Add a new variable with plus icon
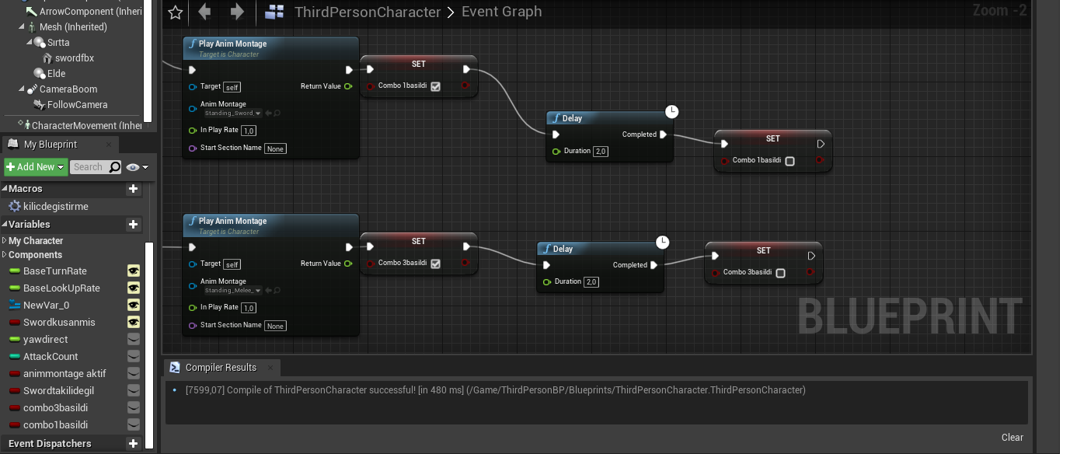 133,225
